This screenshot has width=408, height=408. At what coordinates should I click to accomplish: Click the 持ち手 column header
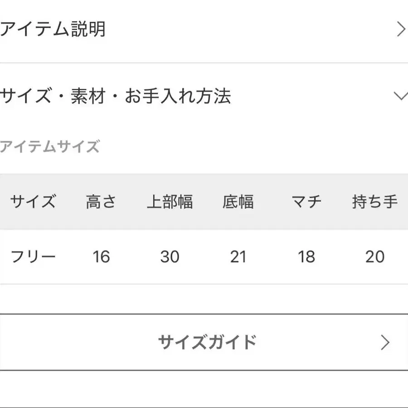tap(375, 201)
